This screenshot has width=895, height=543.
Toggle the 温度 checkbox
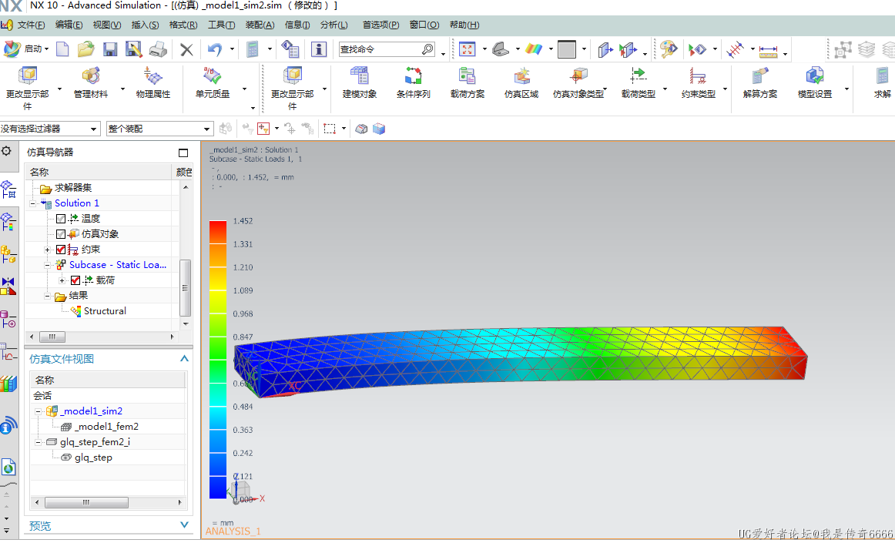point(61,219)
